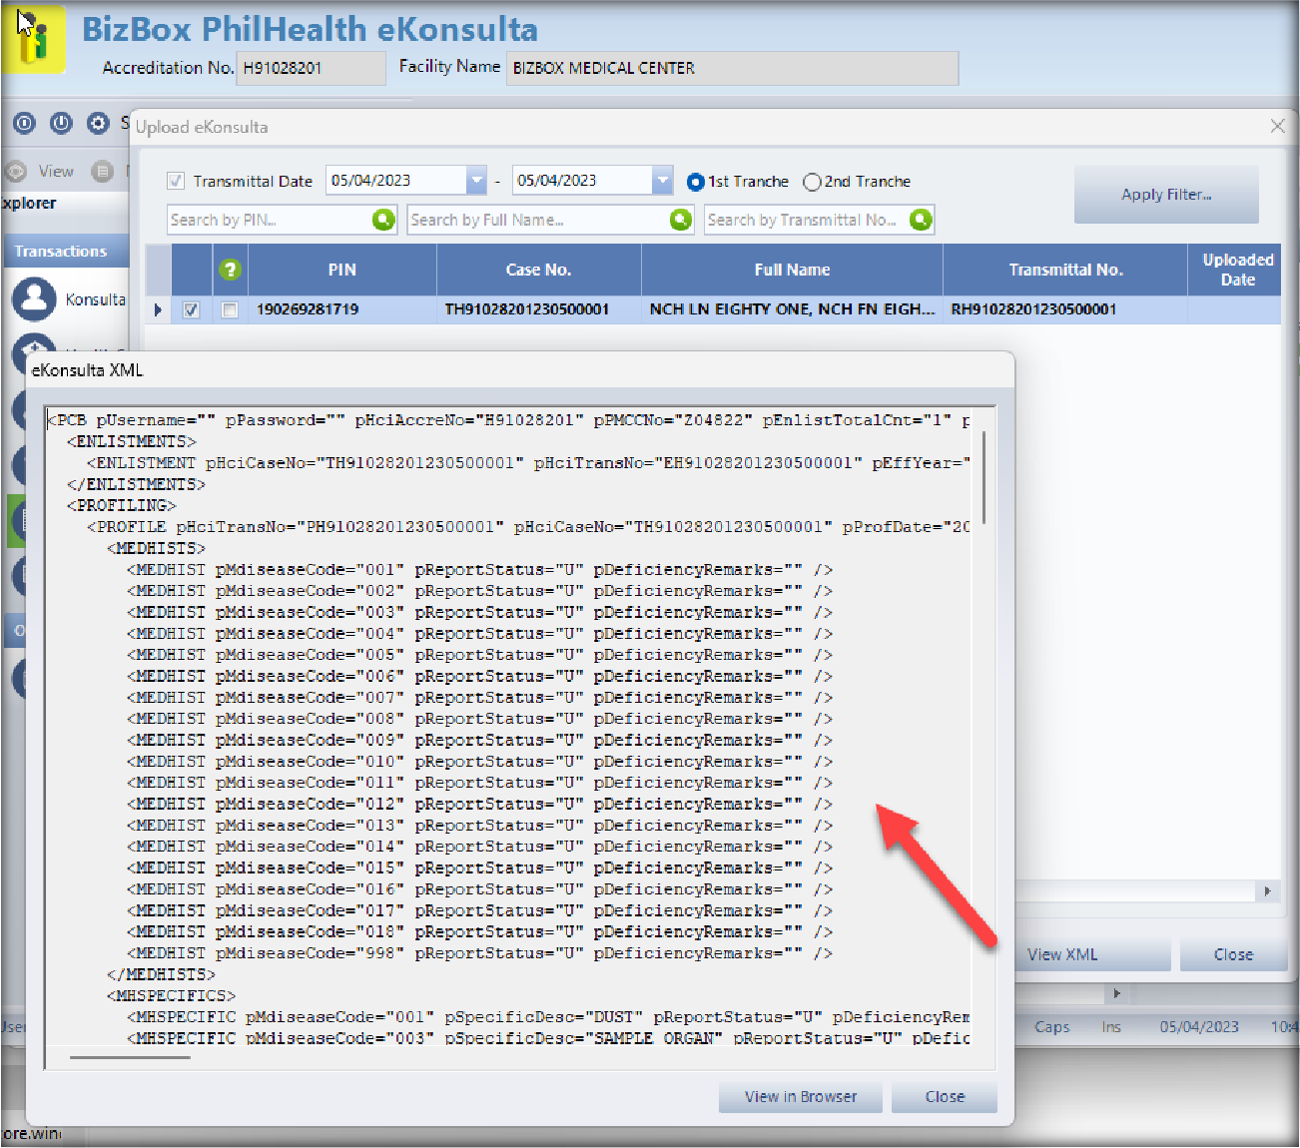
Task: Click the green question mark column header
Action: click(230, 270)
